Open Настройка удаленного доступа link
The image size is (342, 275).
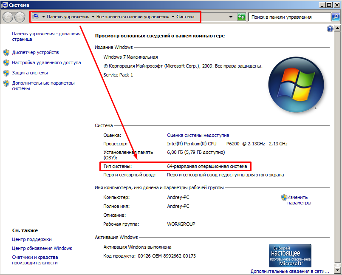46,62
